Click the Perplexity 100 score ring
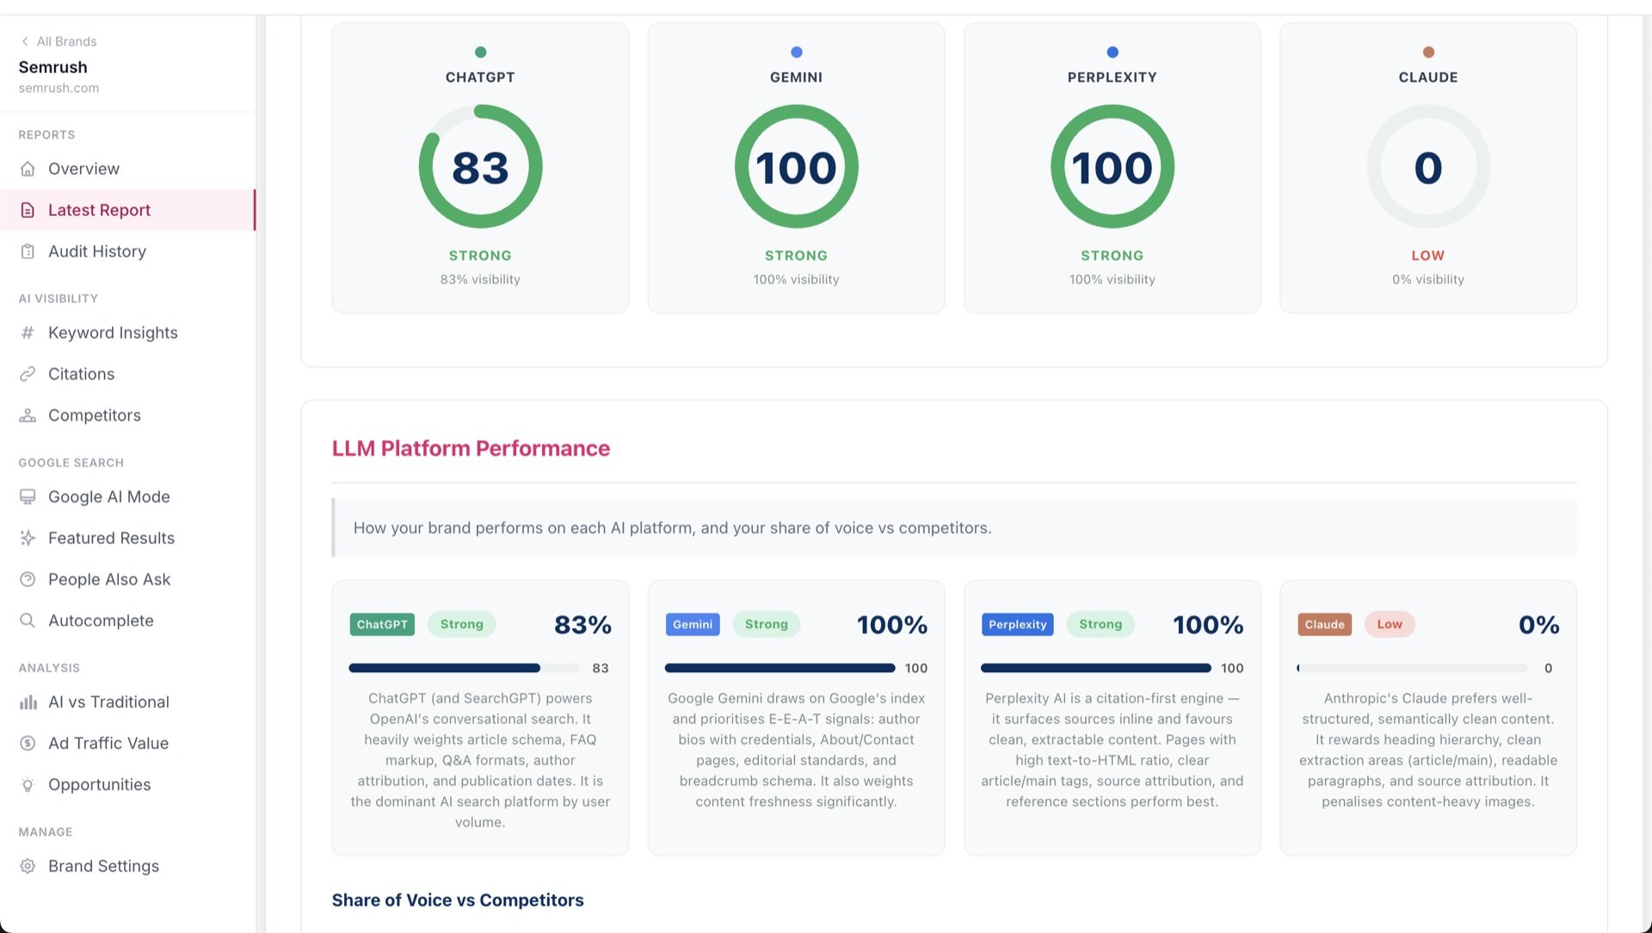This screenshot has height=933, width=1652. point(1112,166)
